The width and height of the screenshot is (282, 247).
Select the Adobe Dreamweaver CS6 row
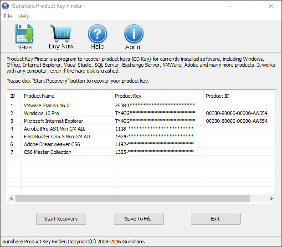click(x=142, y=144)
